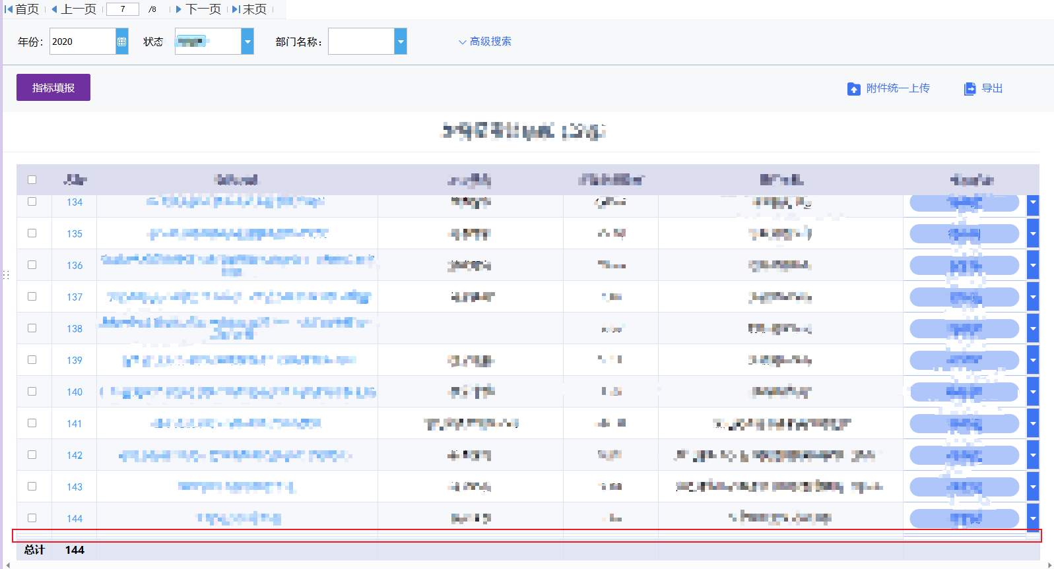Edit the 年份 field showing 2020
1054x569 pixels.
tap(82, 42)
